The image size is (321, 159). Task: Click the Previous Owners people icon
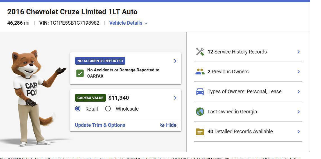point(200,72)
